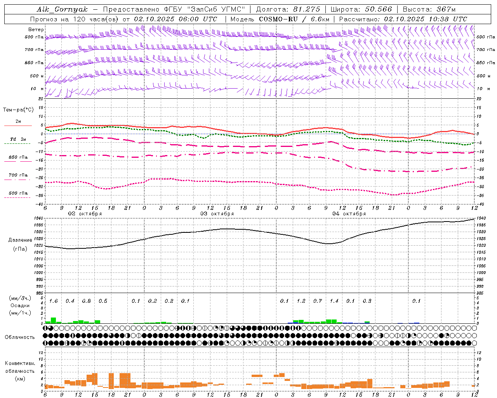Click the '(мм/3ч.)' precipitation unit label
Viewport: 497px width, 398px height.
point(20,298)
